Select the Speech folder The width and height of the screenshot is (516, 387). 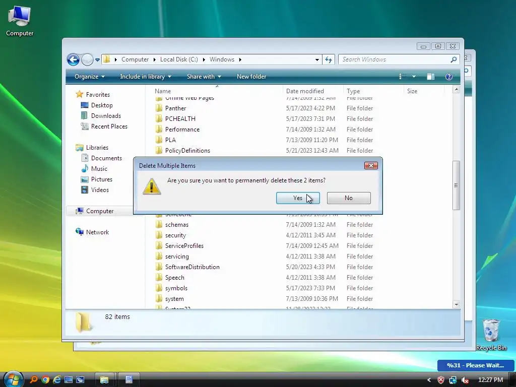[x=175, y=278]
